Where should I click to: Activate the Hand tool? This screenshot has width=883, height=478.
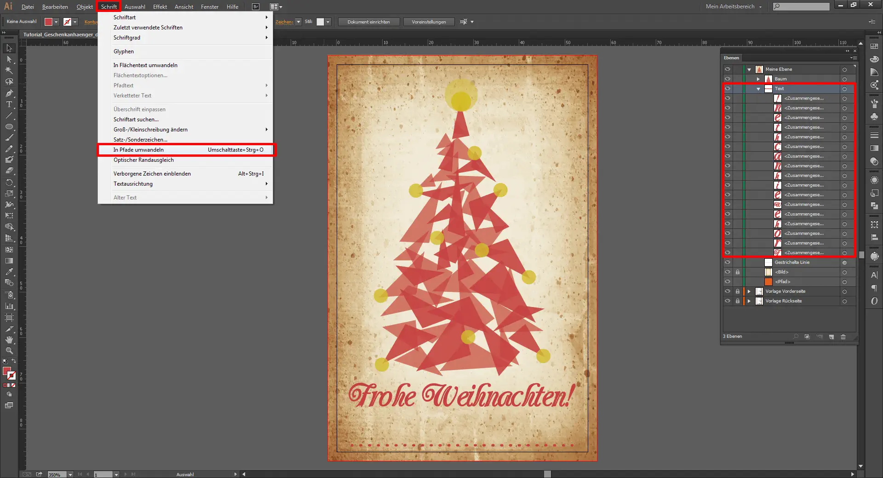tap(9, 340)
